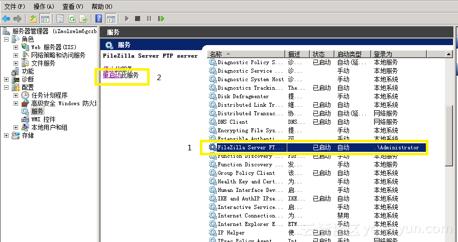Click gear icon of FileZilla Server FT... row
Screen dimensions: 458x242
[x=212, y=147]
